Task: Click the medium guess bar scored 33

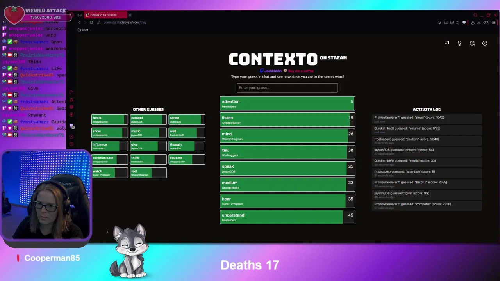Action: [287, 185]
